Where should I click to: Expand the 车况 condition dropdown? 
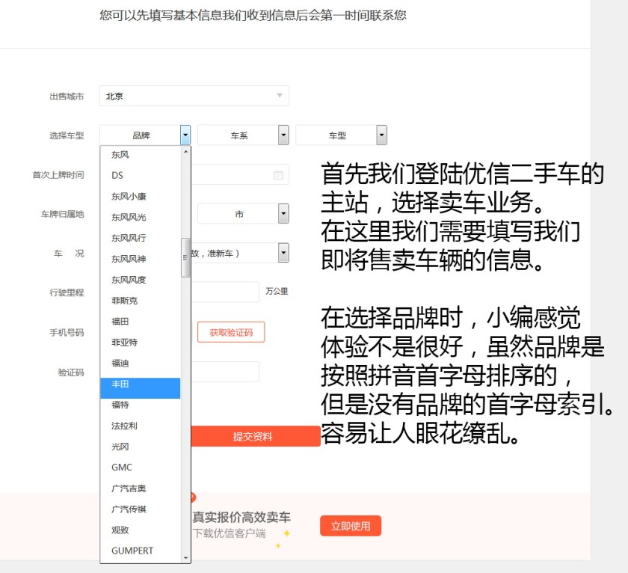pos(283,253)
